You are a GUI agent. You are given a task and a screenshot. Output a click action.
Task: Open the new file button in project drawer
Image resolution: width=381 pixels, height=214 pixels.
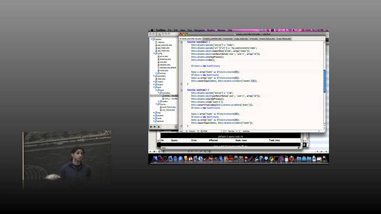152,127
